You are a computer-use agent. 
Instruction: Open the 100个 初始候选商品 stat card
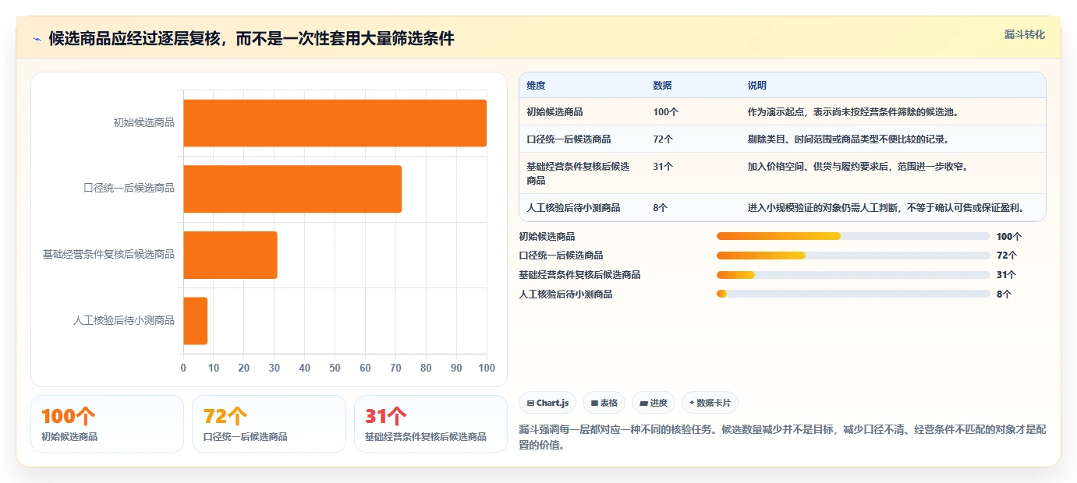[x=107, y=424]
